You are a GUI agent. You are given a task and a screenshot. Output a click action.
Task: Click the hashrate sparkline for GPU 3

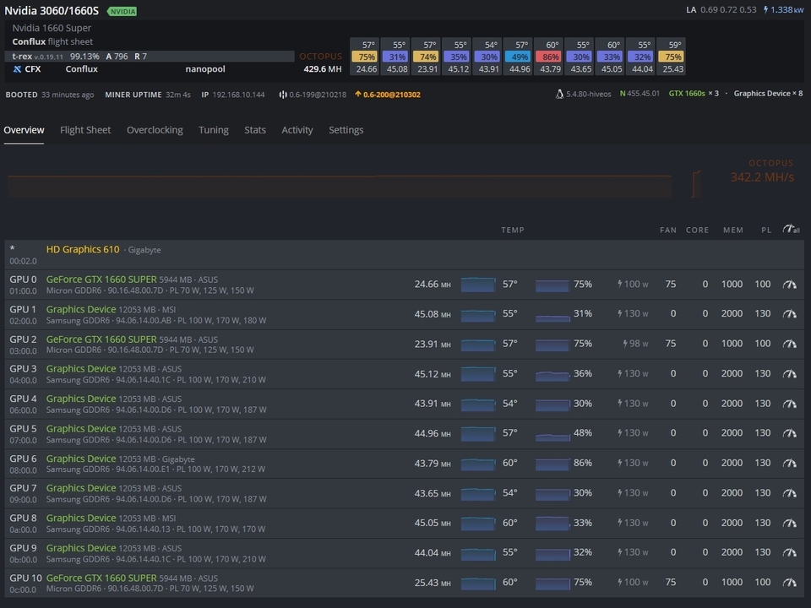[478, 373]
